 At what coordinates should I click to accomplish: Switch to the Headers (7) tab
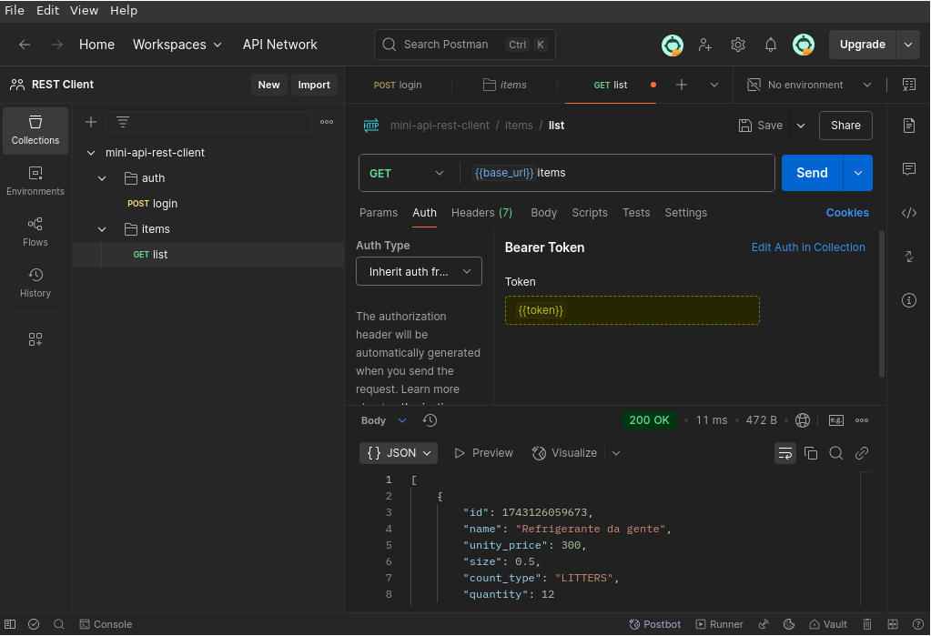pos(481,213)
